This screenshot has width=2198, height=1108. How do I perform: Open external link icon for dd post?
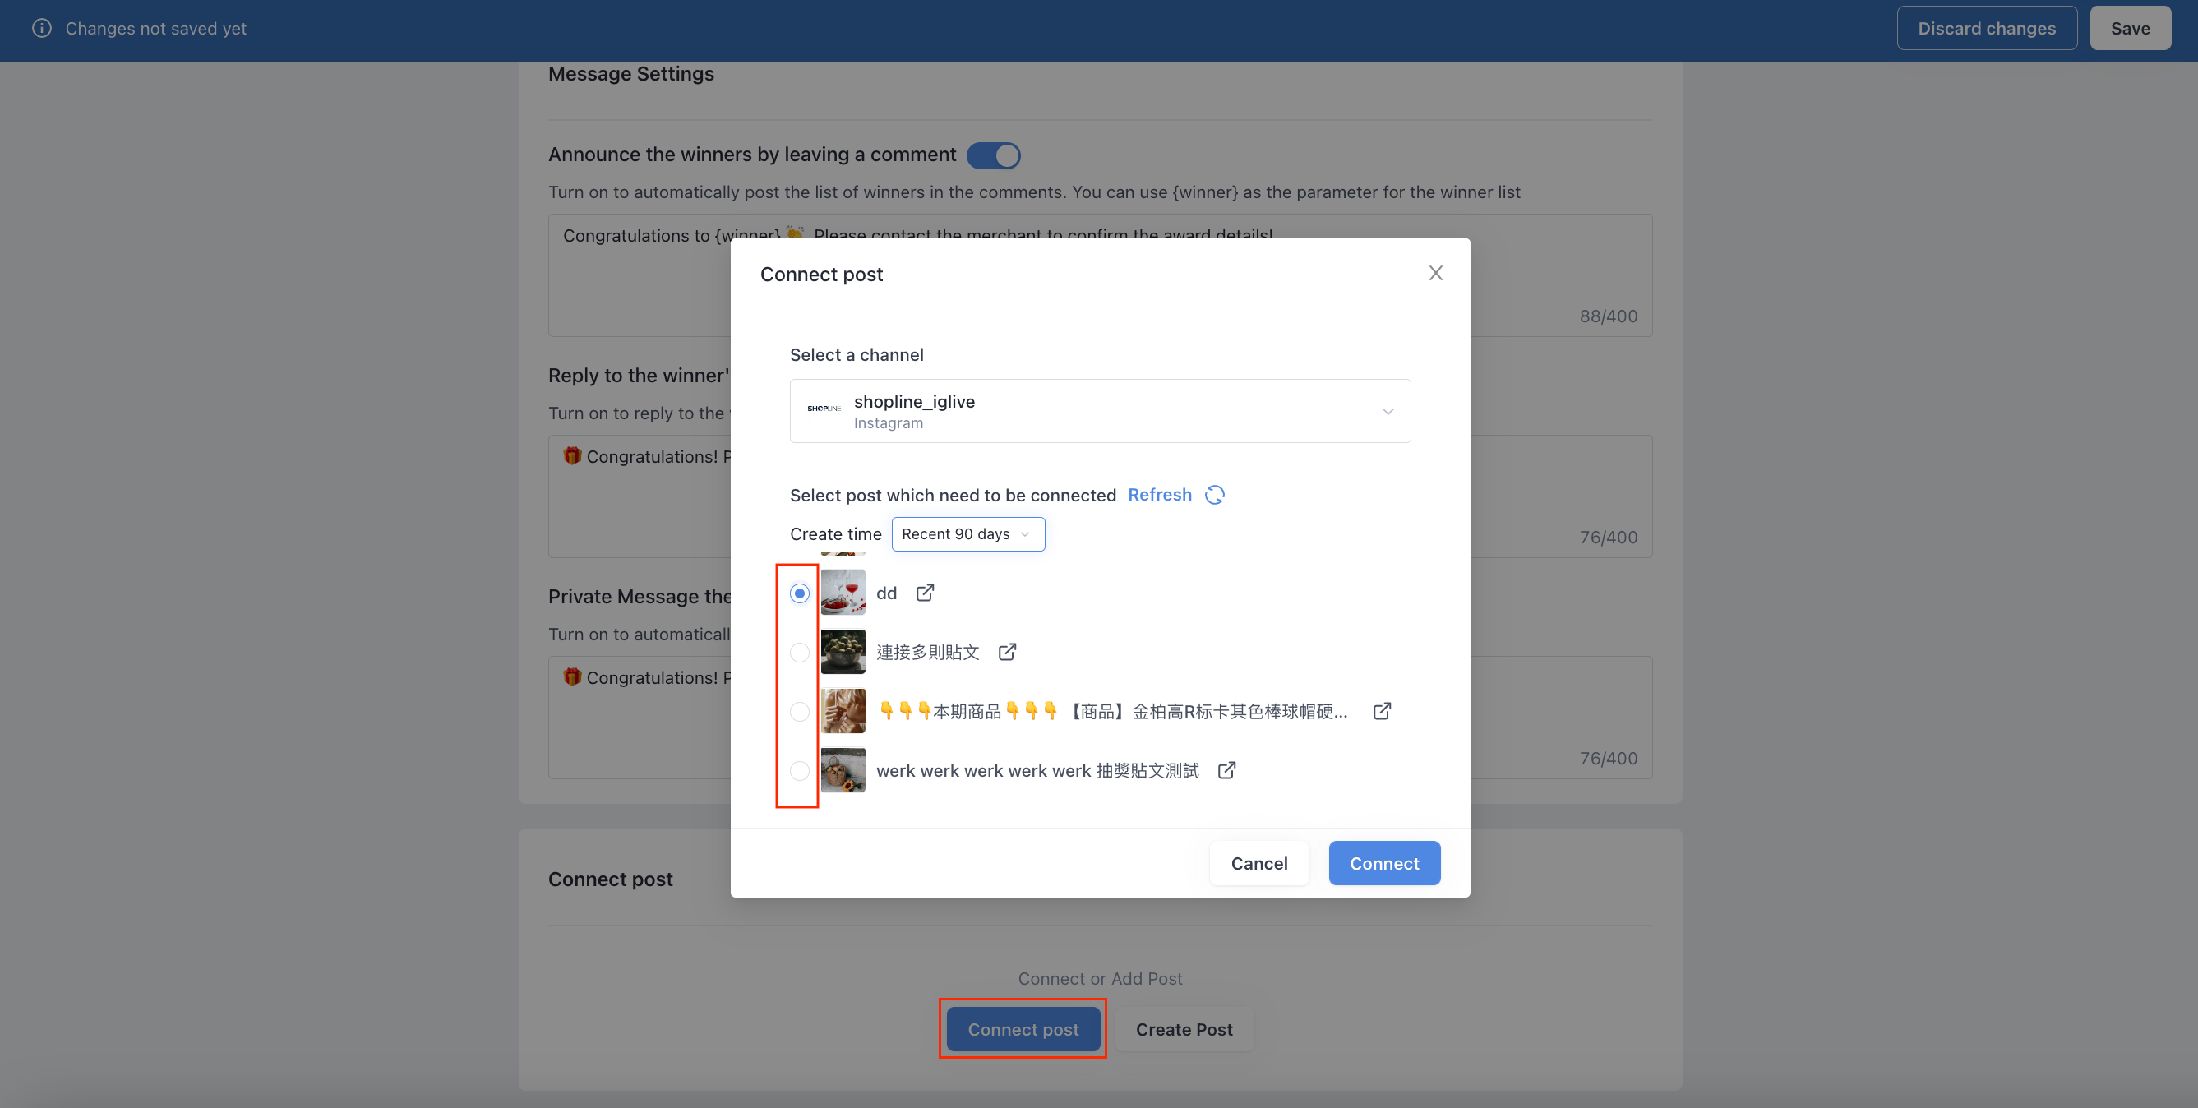[925, 593]
